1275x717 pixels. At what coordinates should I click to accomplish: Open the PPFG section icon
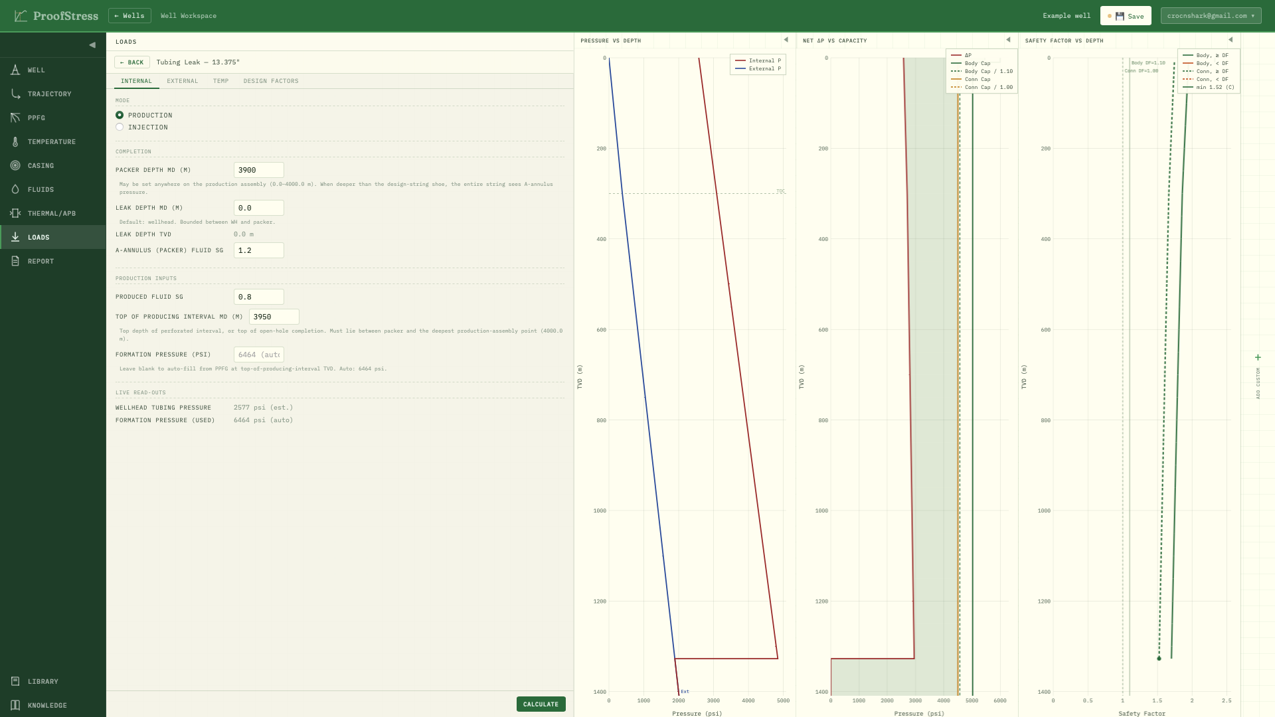15,118
